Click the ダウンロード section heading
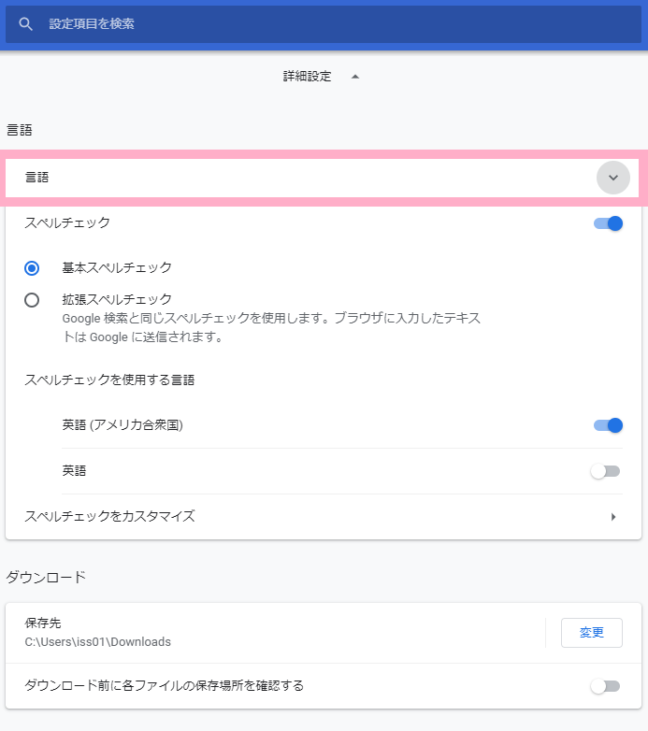This screenshot has width=648, height=731. coord(46,578)
